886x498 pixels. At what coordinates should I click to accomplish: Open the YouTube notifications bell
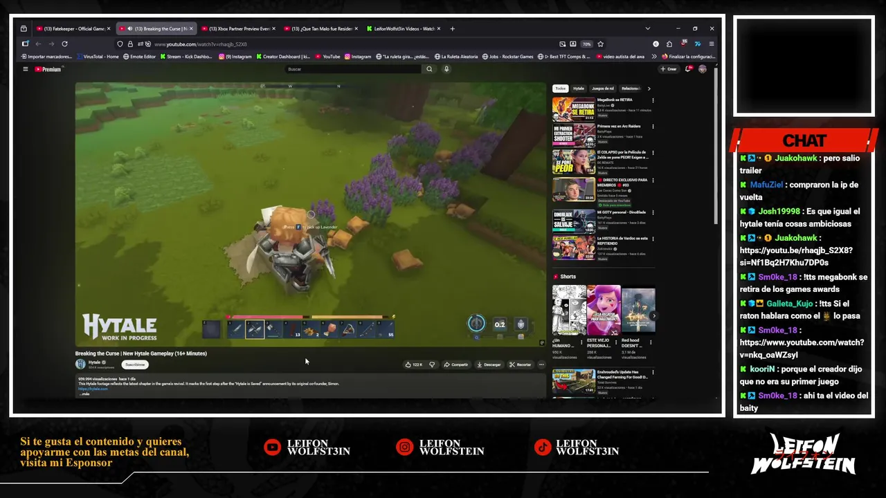pyautogui.click(x=688, y=69)
